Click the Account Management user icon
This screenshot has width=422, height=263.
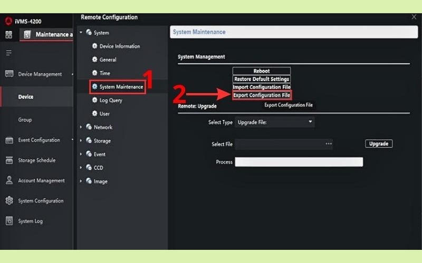(9, 180)
